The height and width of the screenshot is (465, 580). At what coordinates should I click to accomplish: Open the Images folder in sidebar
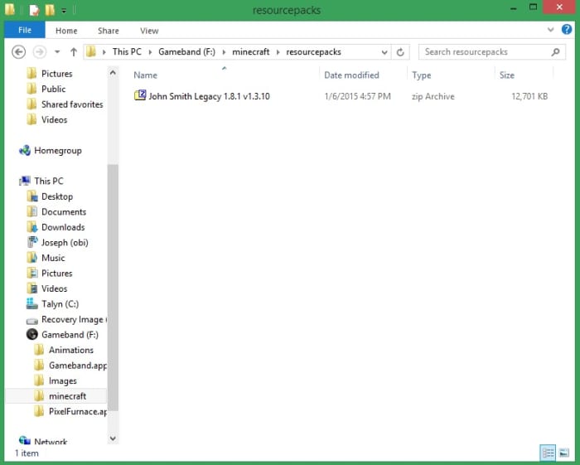[x=62, y=380]
